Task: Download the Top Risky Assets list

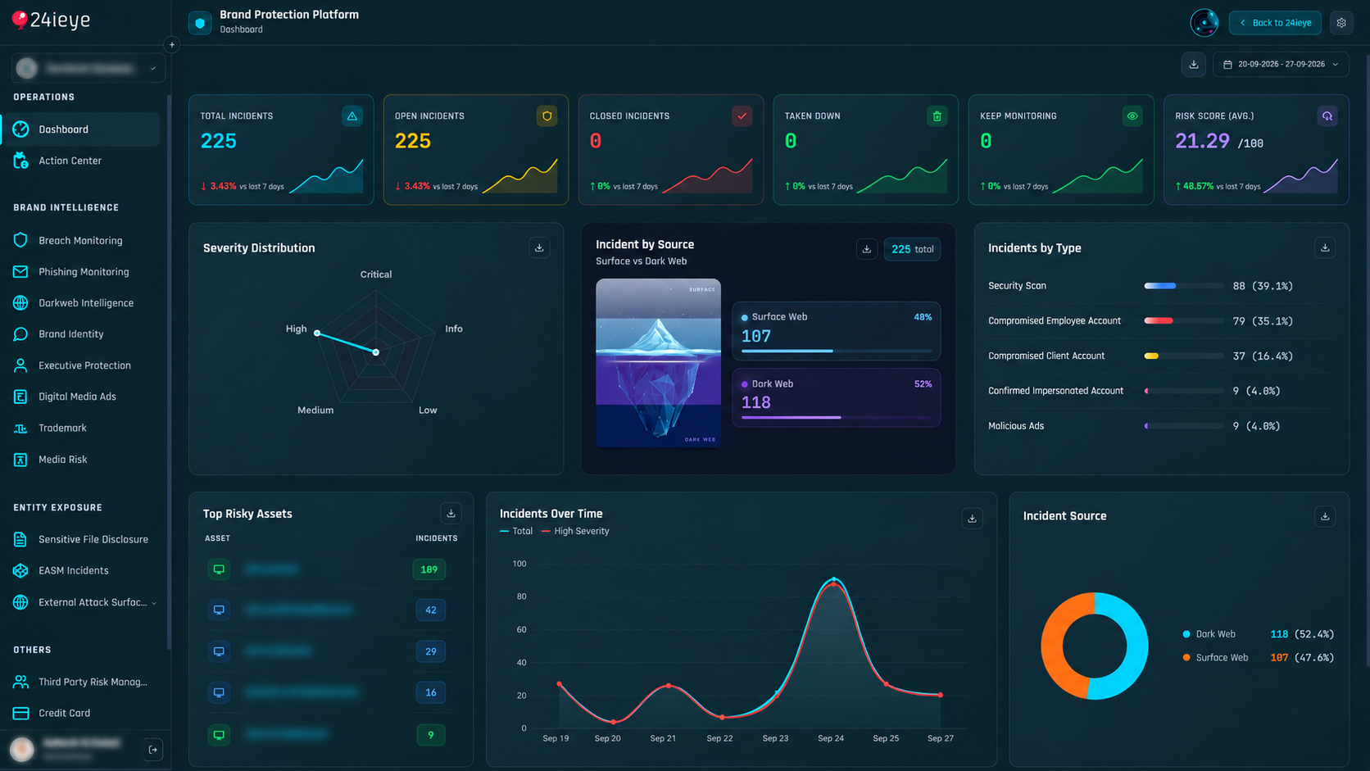Action: pos(451,513)
